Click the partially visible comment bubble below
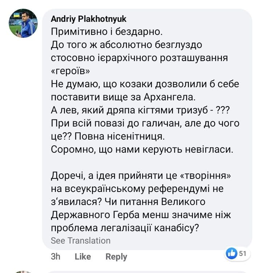 (x=145, y=272)
